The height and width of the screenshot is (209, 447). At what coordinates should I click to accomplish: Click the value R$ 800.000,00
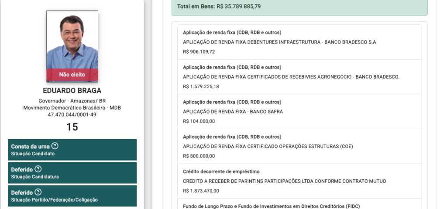[x=199, y=156]
